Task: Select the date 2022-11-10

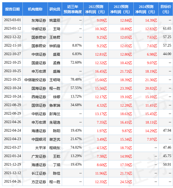Action: pos(12,45)
